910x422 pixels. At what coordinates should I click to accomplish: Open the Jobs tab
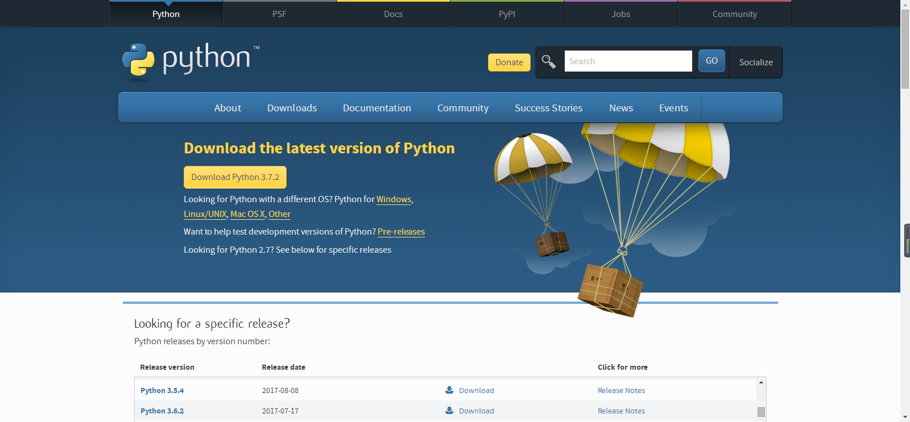[x=621, y=14]
